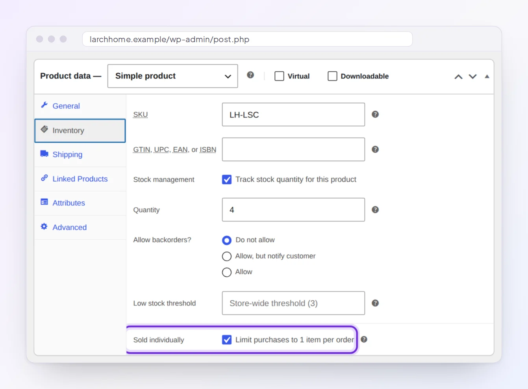Open the Advanced tab
This screenshot has height=389, width=528.
pos(80,227)
